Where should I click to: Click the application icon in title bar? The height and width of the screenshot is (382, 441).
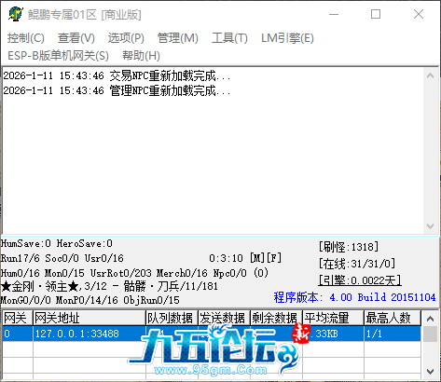[x=16, y=14]
